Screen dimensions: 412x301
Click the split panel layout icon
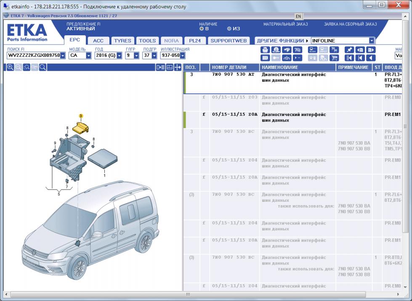tap(170, 67)
